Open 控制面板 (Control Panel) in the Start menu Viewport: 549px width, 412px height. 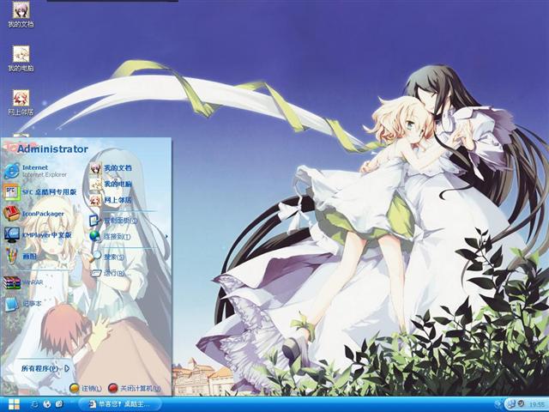coord(113,221)
